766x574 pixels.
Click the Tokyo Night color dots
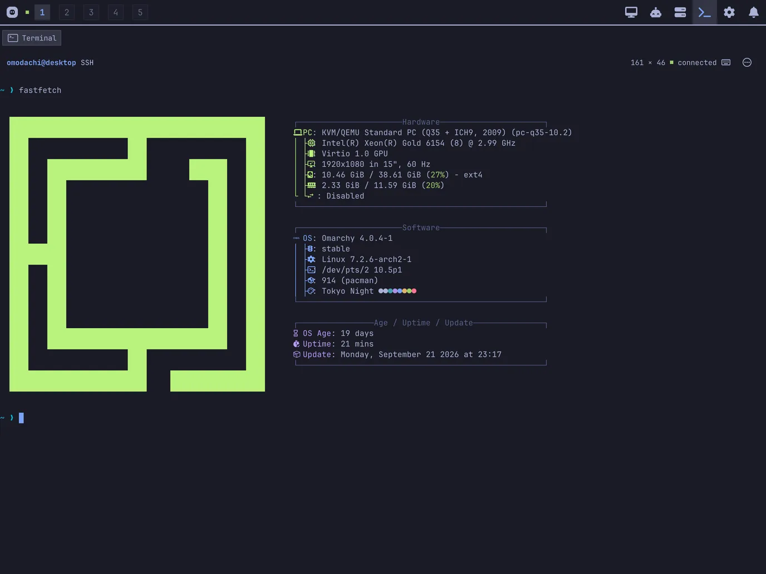click(397, 291)
